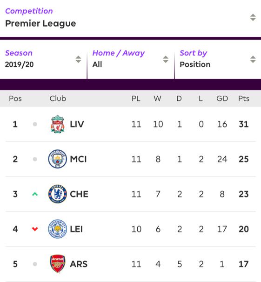Click Leicester's red down movement arrow
This screenshot has height=282, width=261.
point(35,229)
